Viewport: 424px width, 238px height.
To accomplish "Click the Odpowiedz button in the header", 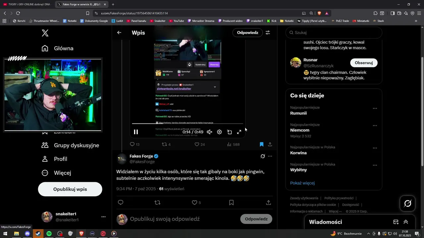I will [247, 33].
